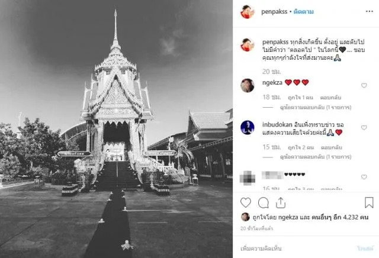Save the post with the bookmark icon
The image size is (379, 258).
pos(369,202)
